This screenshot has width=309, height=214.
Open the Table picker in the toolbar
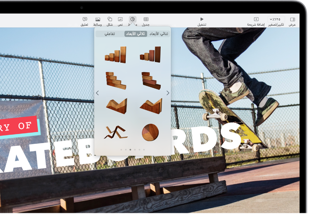(x=146, y=22)
